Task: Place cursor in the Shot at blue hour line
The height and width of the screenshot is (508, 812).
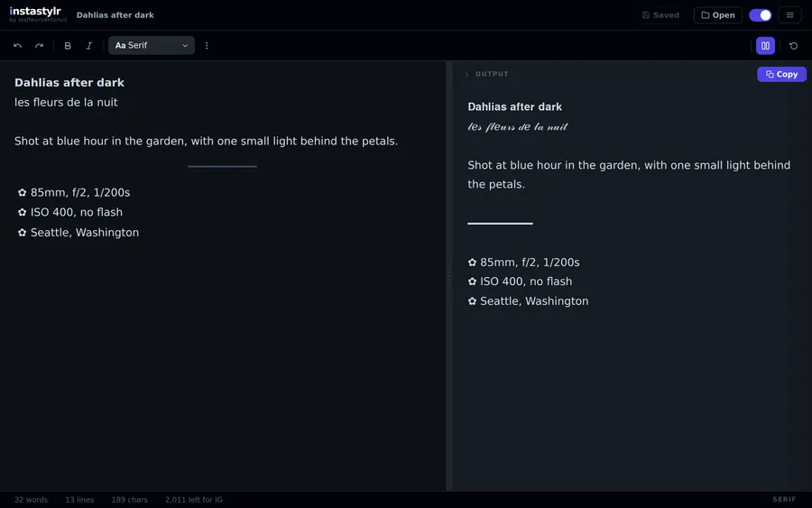Action: point(206,141)
